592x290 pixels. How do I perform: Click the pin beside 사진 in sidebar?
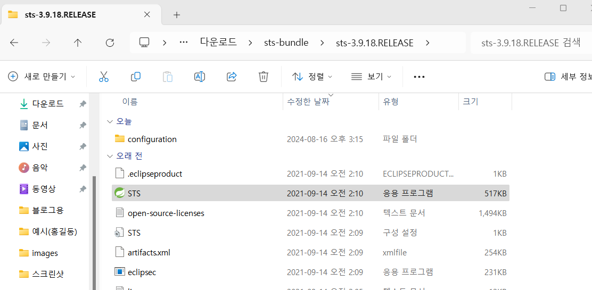tap(83, 146)
